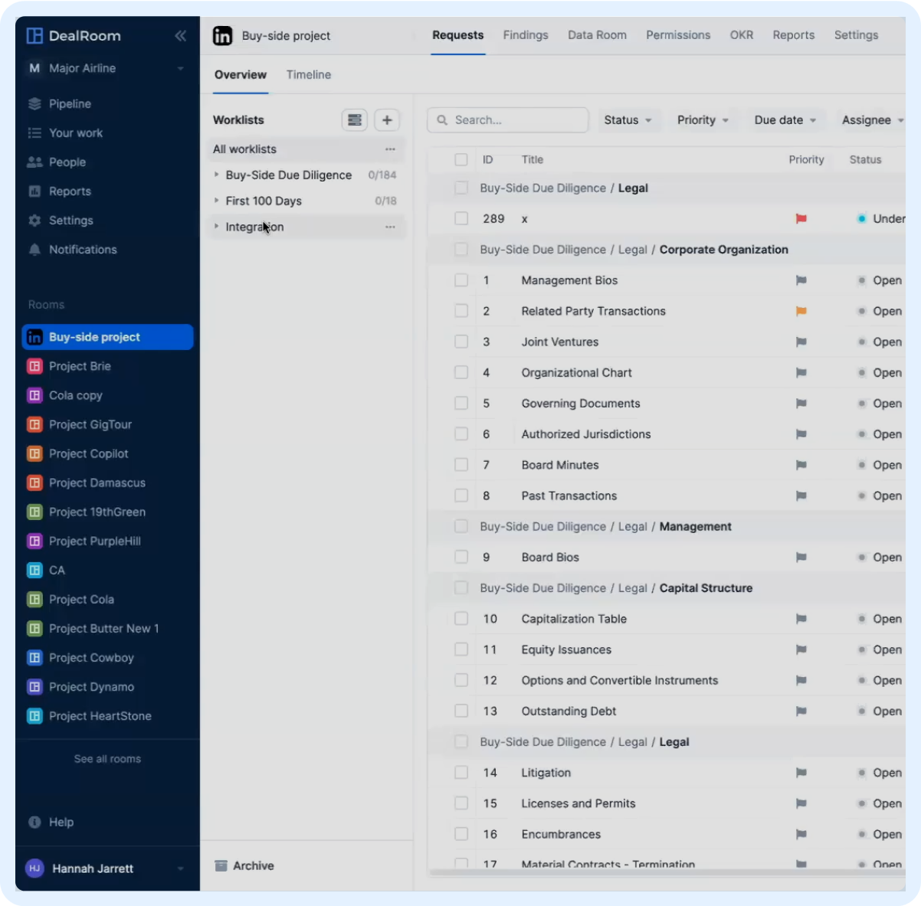Open the Reports sidebar icon
This screenshot has height=906, width=921.
click(x=35, y=191)
